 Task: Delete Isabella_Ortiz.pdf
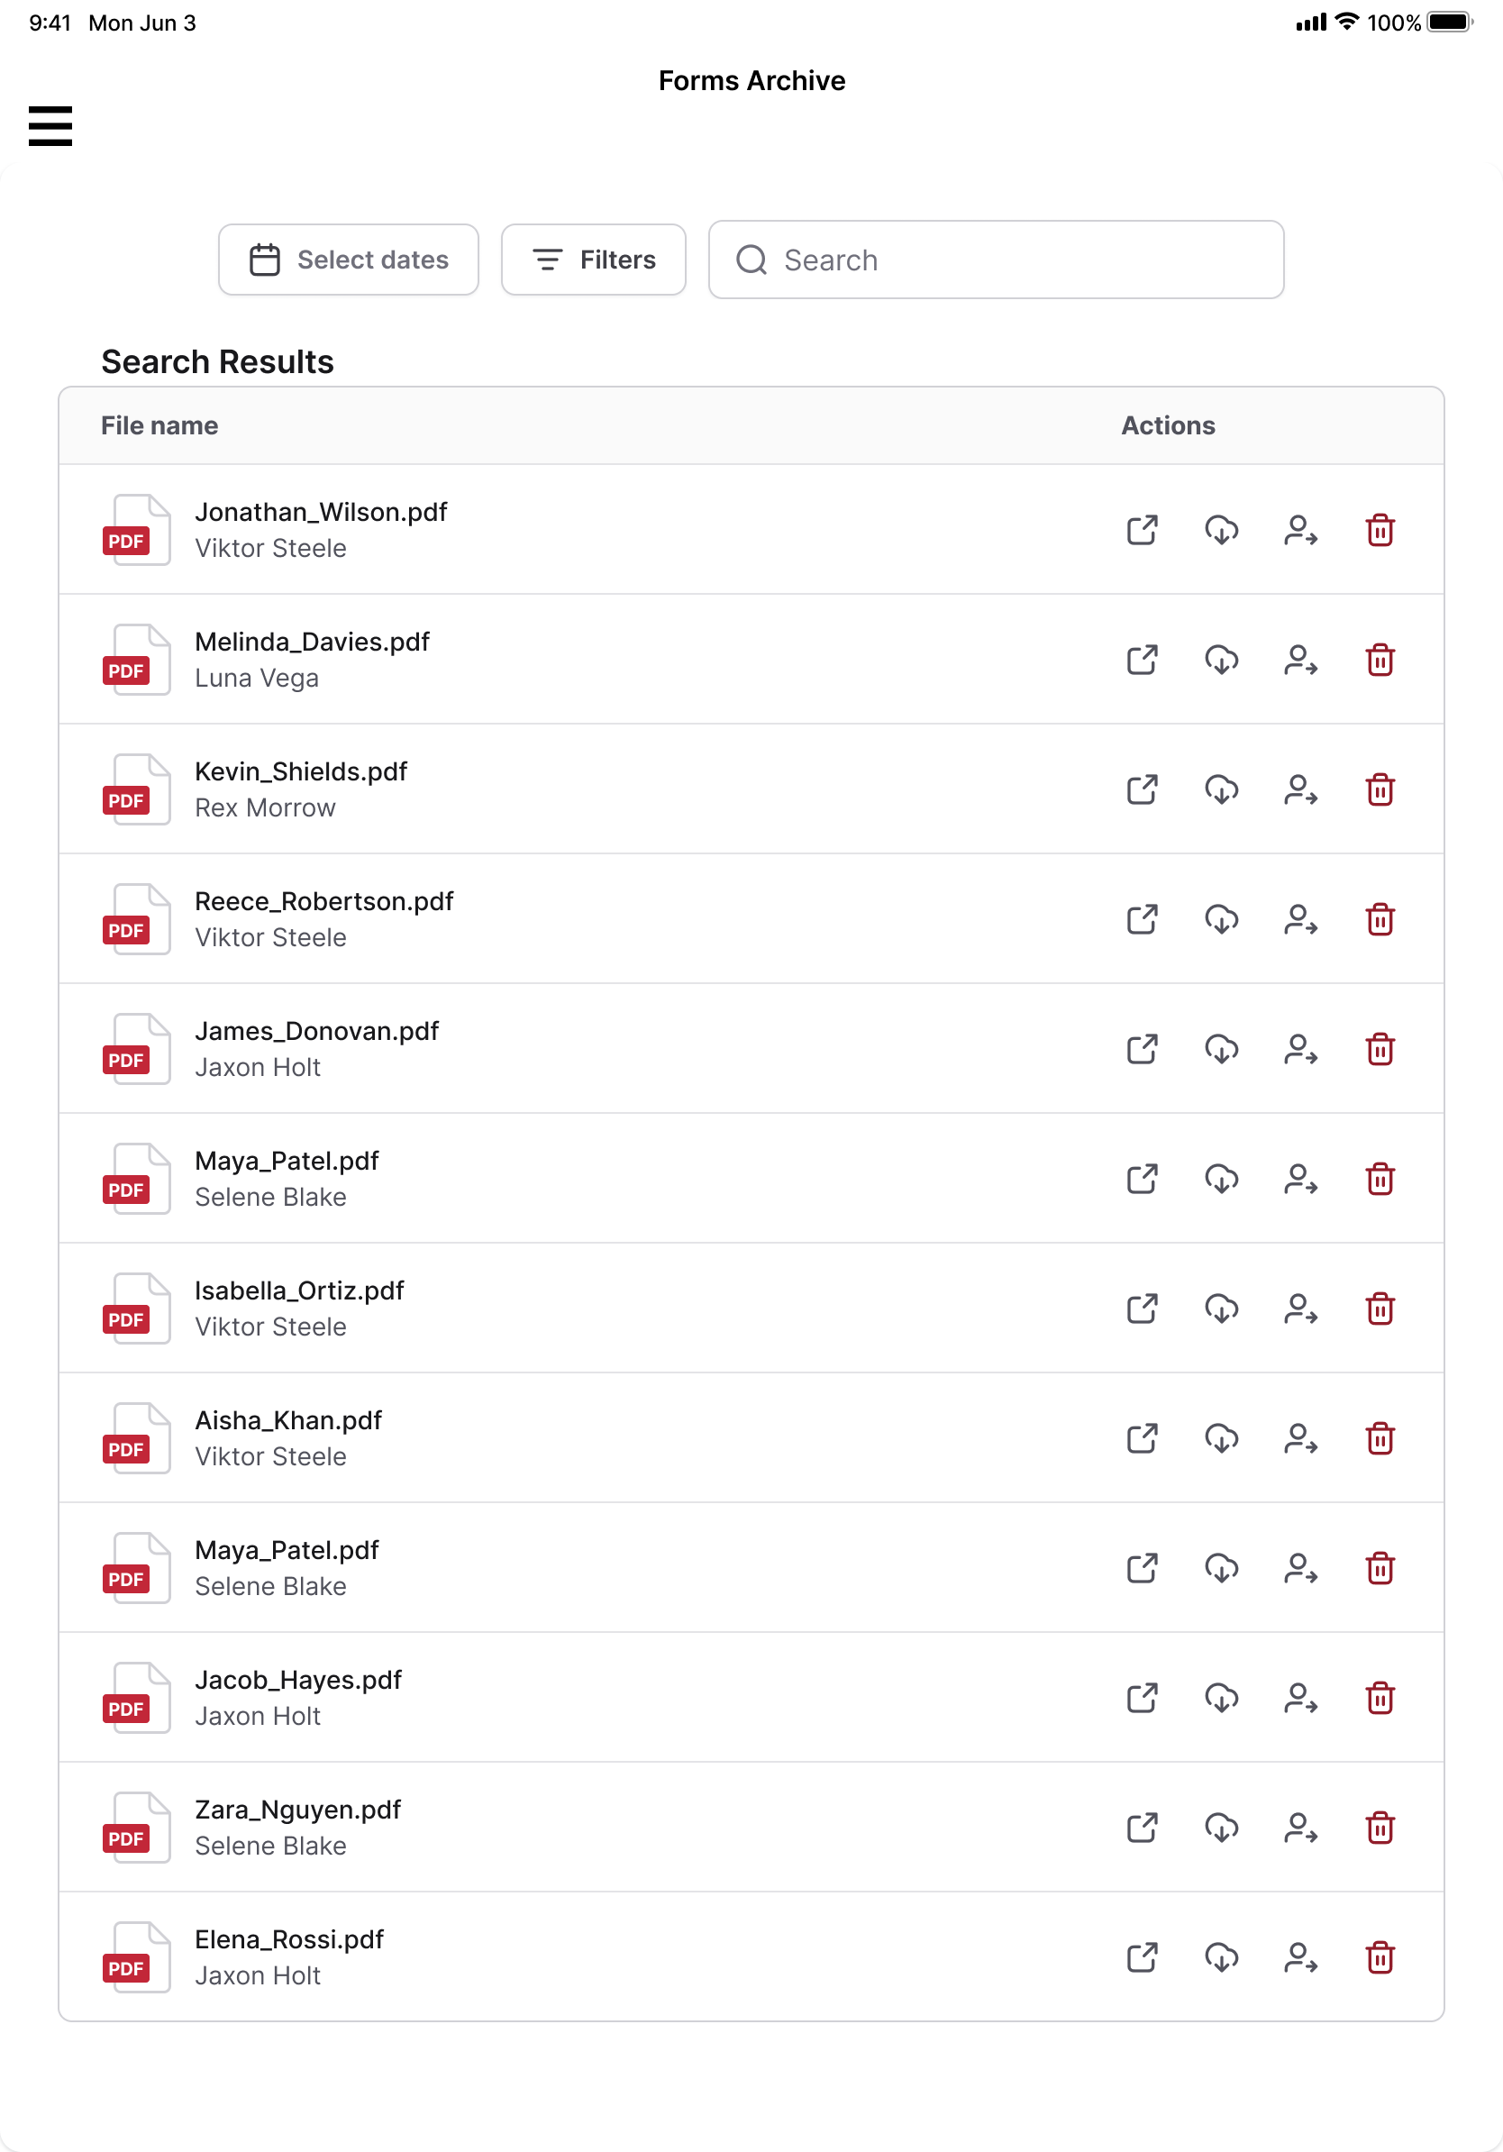click(1380, 1309)
